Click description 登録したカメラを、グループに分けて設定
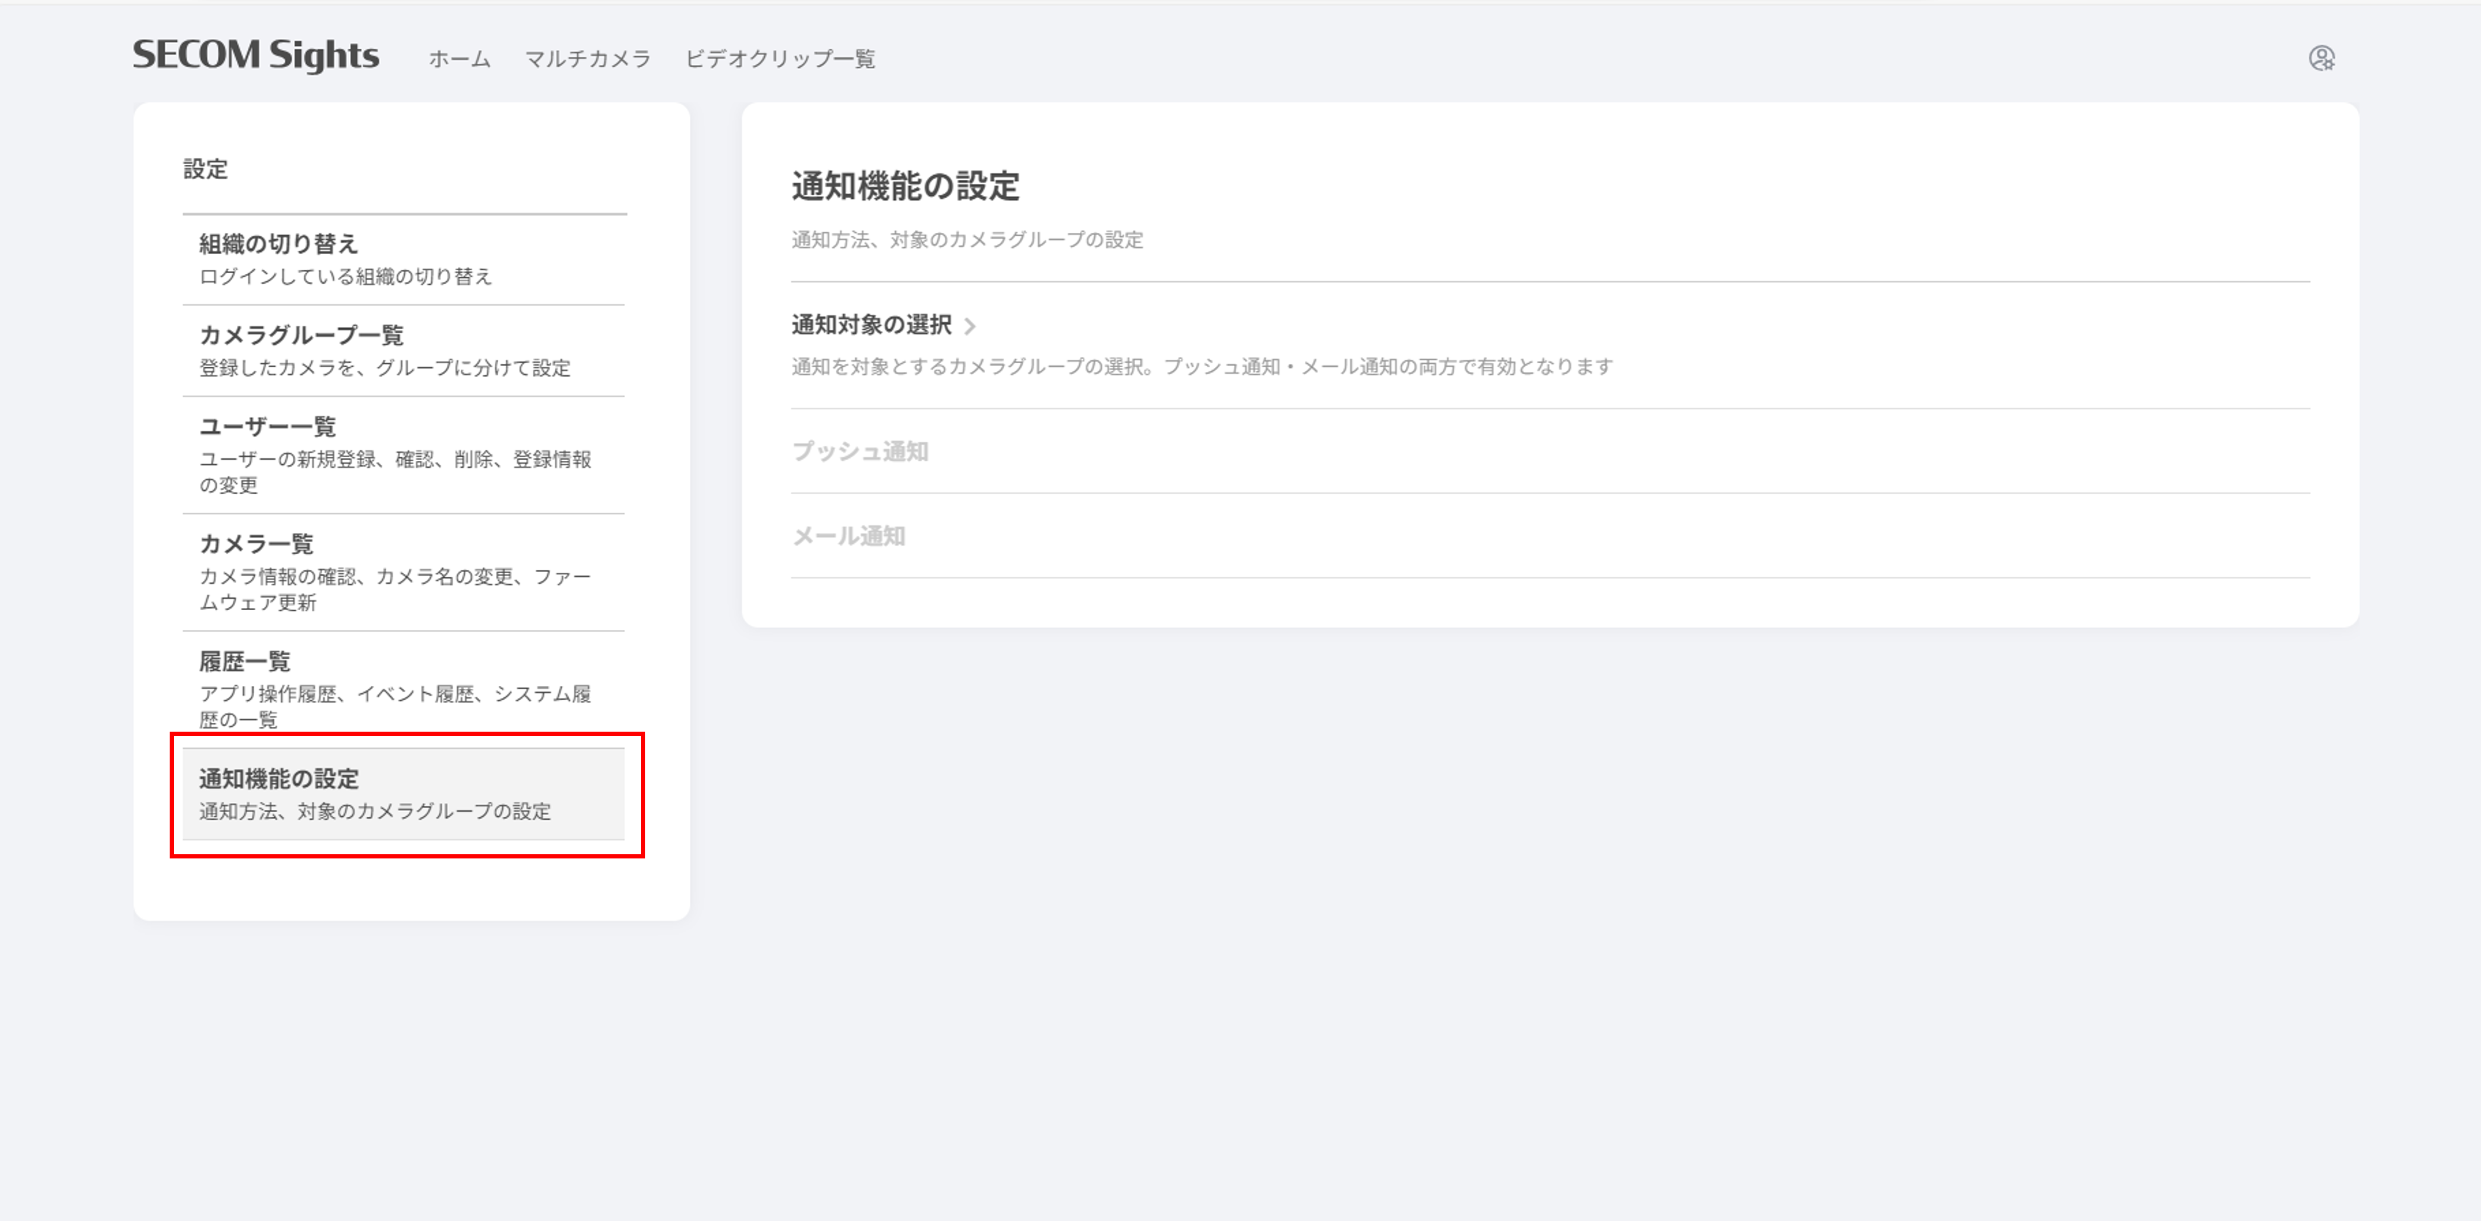This screenshot has height=1221, width=2481. [x=385, y=368]
